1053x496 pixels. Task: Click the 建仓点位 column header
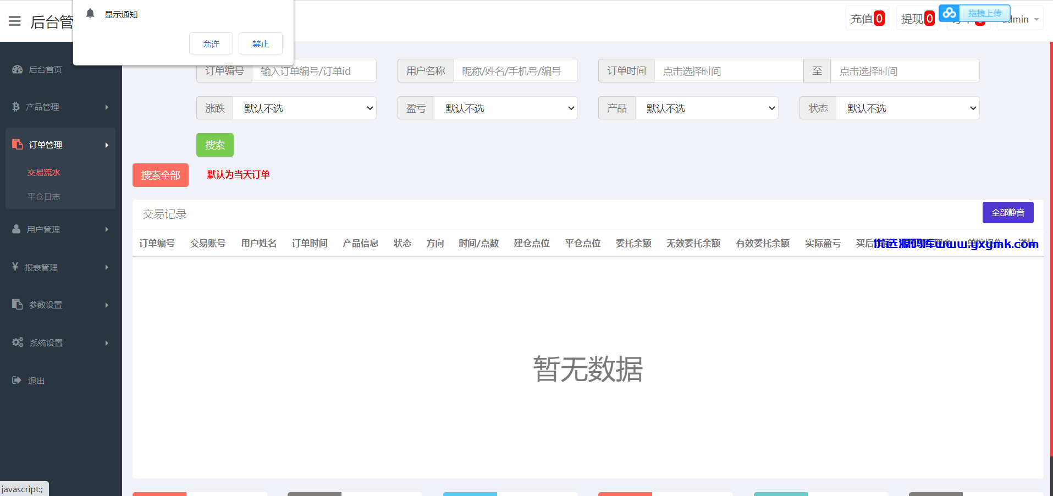click(532, 243)
